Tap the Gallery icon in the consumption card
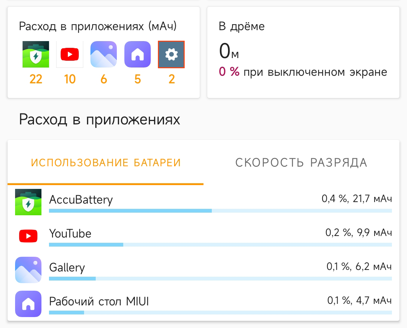The width and height of the screenshot is (407, 328). [x=103, y=54]
